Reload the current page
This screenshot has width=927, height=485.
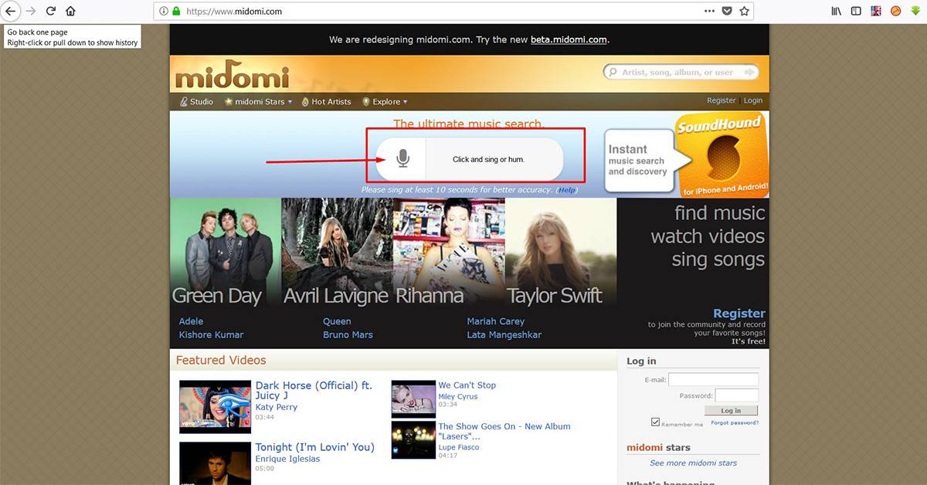click(51, 11)
